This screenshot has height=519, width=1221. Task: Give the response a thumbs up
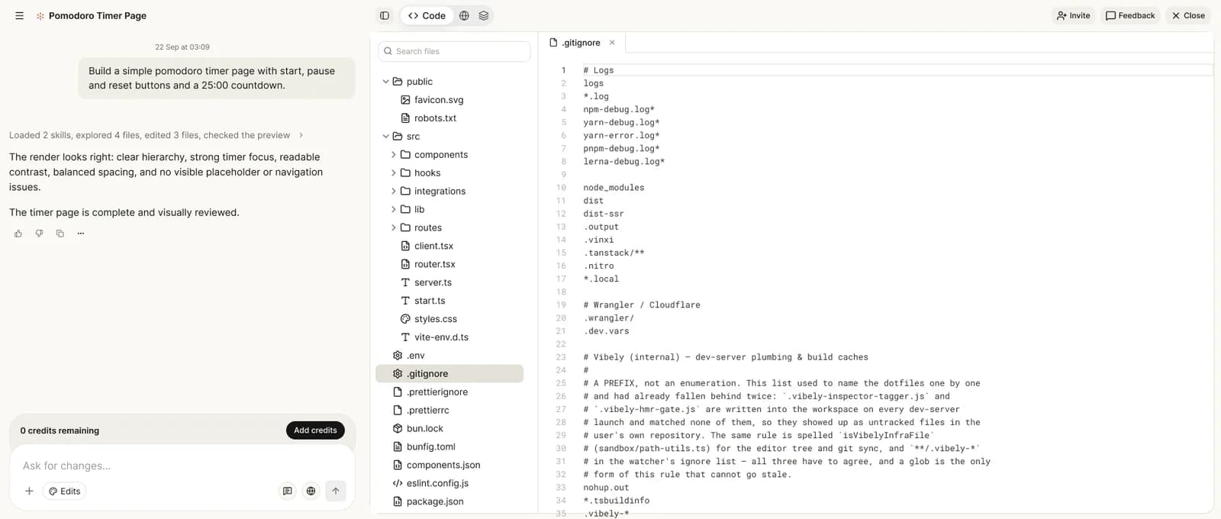18,234
